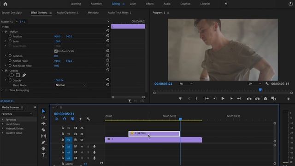Screen dimensions: 295x166
Task: Select the Track Select Forward tool
Action: pyautogui.click(x=43, y=117)
